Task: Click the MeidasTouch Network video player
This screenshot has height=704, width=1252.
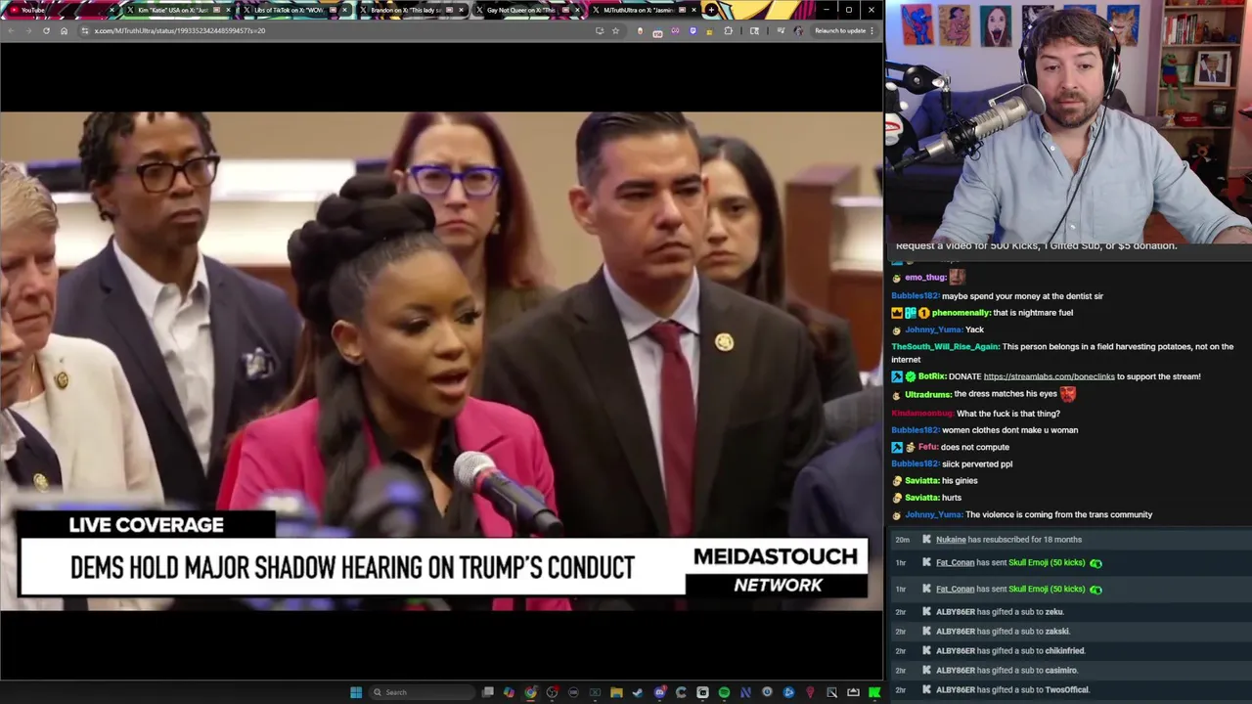Action: click(x=441, y=361)
